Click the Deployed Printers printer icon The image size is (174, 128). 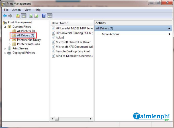[x=9, y=53]
